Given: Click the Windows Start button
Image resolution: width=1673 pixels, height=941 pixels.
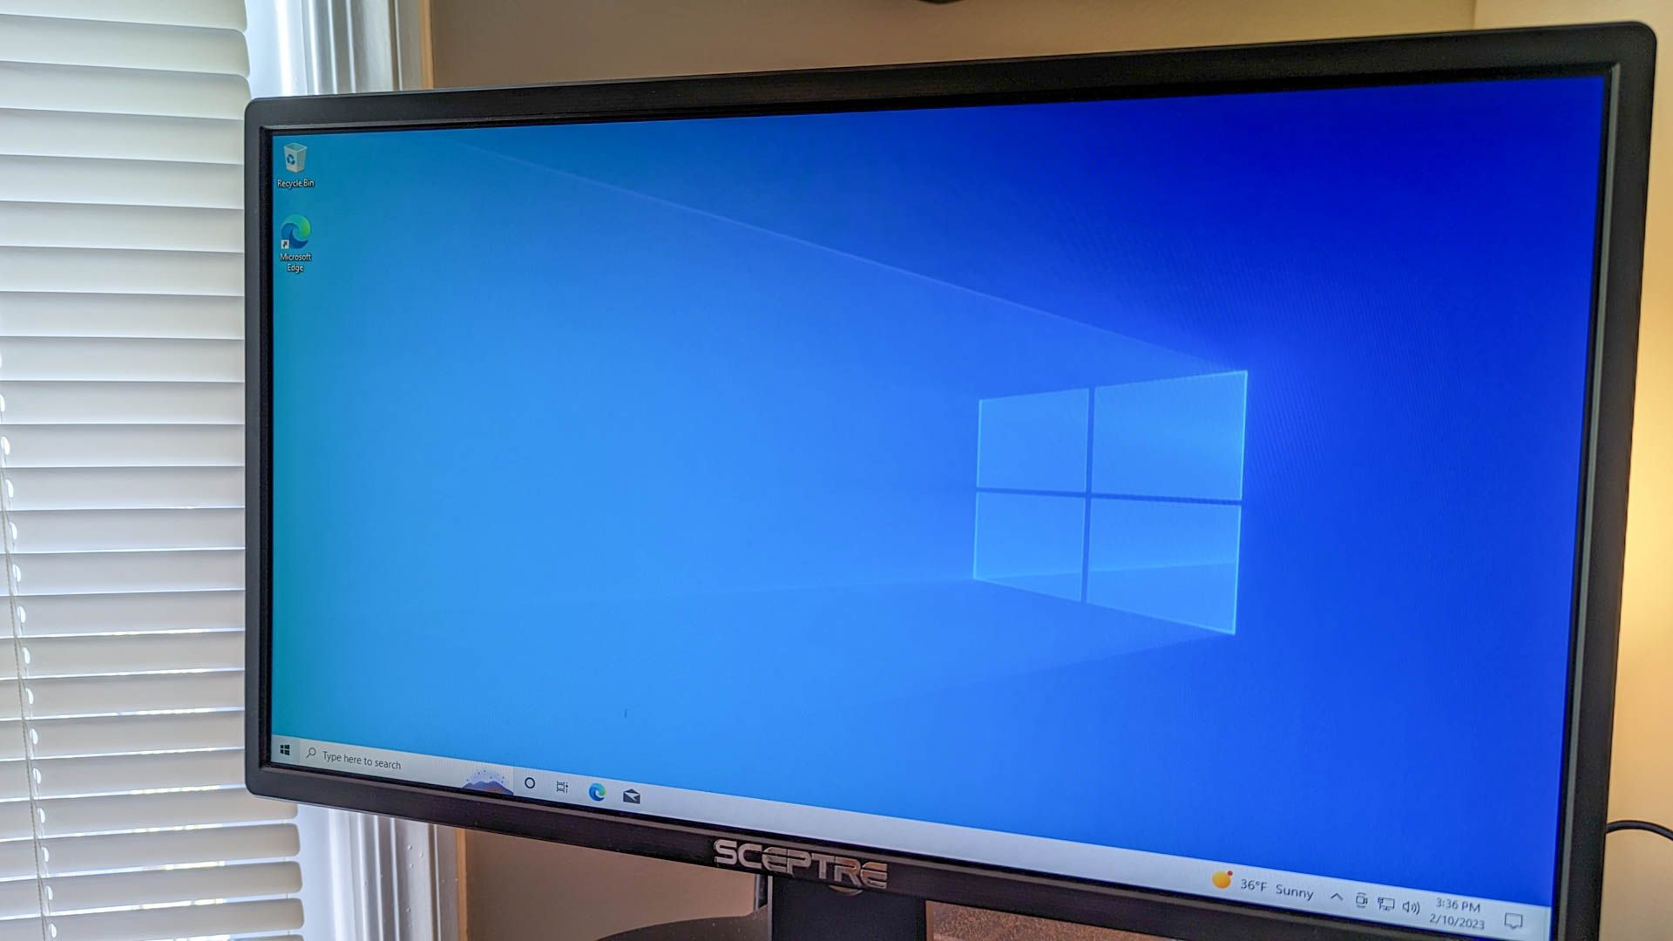Looking at the screenshot, I should point(285,762).
